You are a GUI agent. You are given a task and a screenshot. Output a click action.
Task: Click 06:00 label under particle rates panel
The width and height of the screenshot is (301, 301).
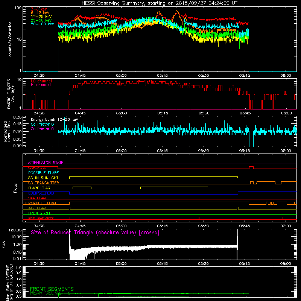[x=286, y=113]
